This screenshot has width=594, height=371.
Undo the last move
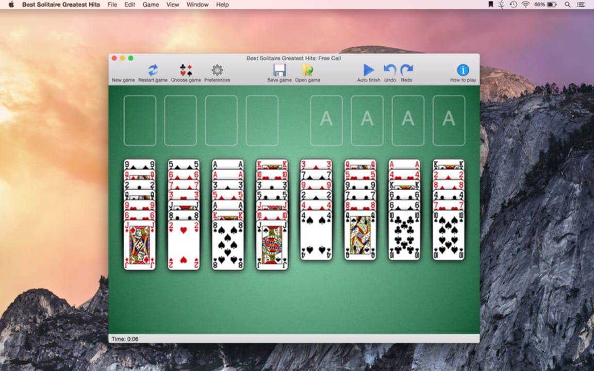pos(389,69)
